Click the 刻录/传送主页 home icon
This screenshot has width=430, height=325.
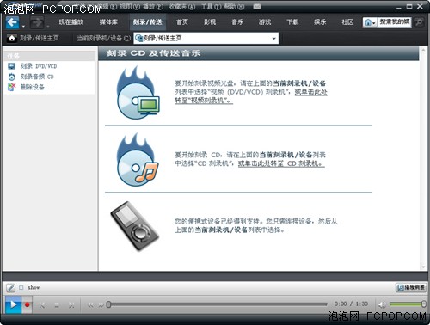point(12,38)
